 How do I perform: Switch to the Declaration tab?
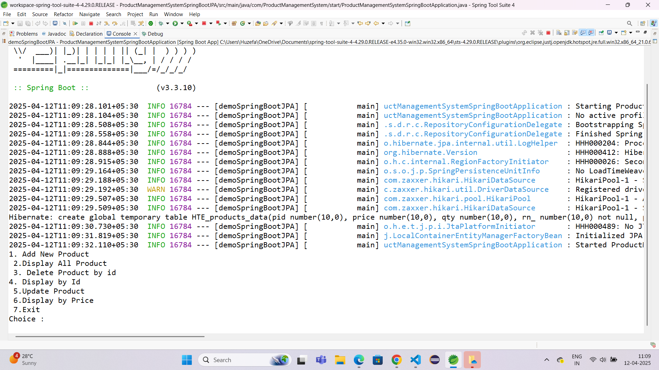pos(86,34)
